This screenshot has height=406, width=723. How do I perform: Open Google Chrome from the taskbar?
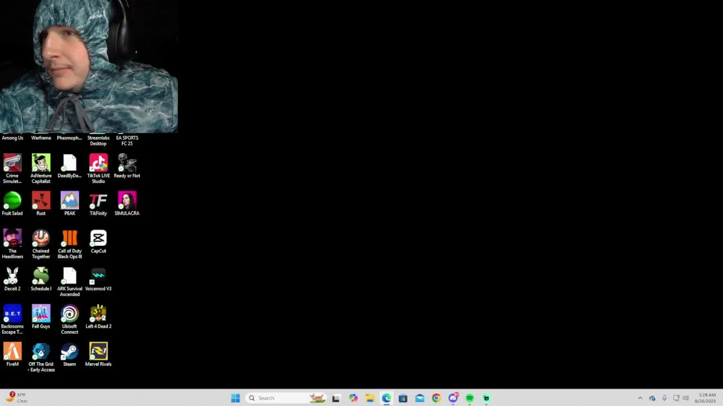pyautogui.click(x=436, y=398)
